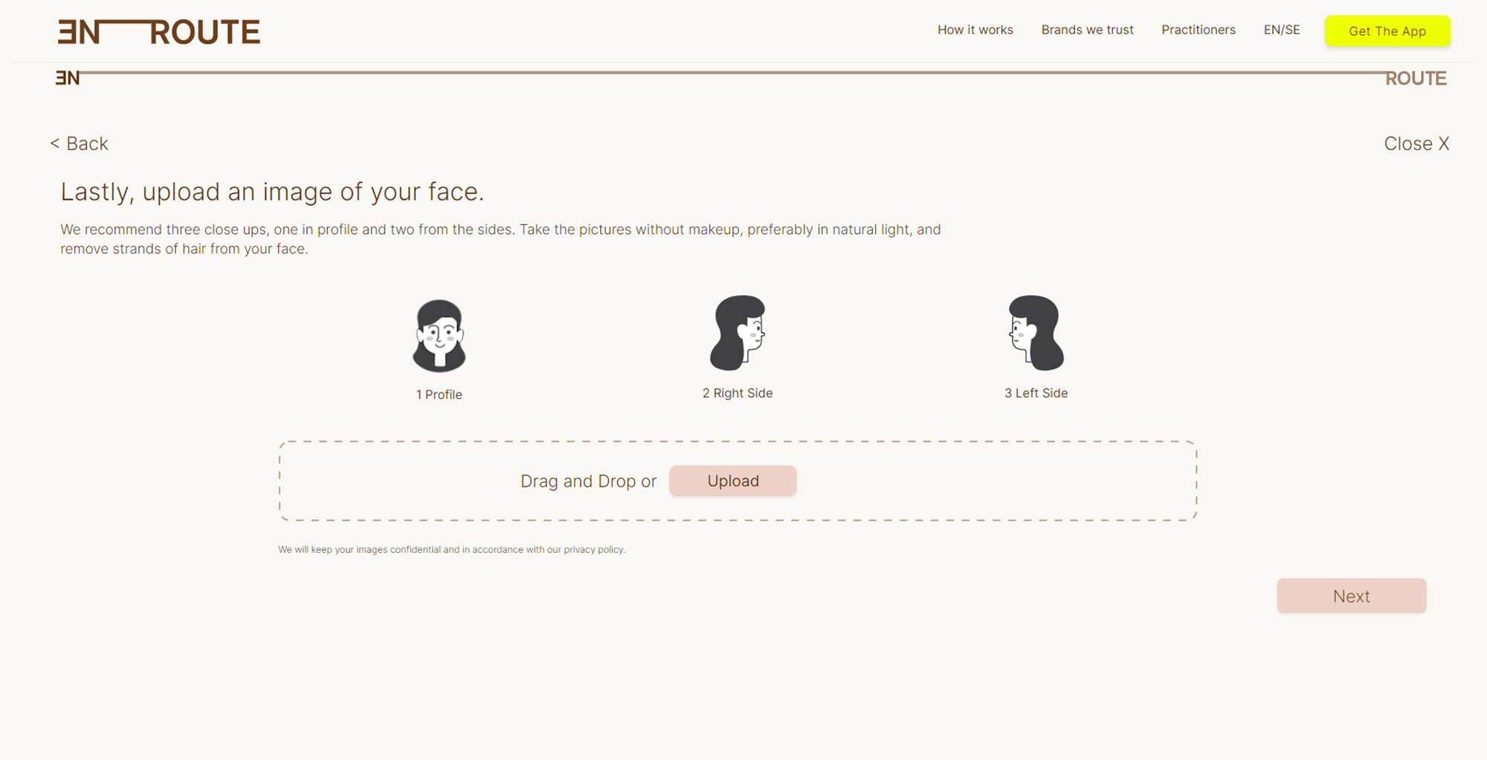This screenshot has width=1487, height=760.
Task: Proceed with the Next button
Action: pos(1351,596)
